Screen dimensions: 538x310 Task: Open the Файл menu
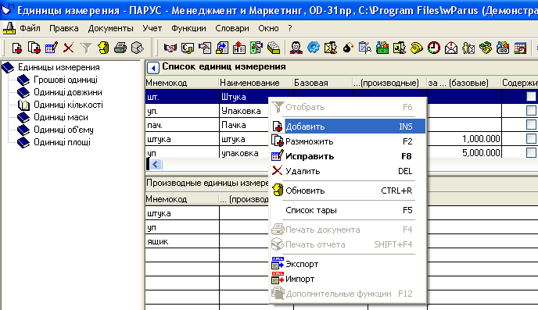[30, 28]
